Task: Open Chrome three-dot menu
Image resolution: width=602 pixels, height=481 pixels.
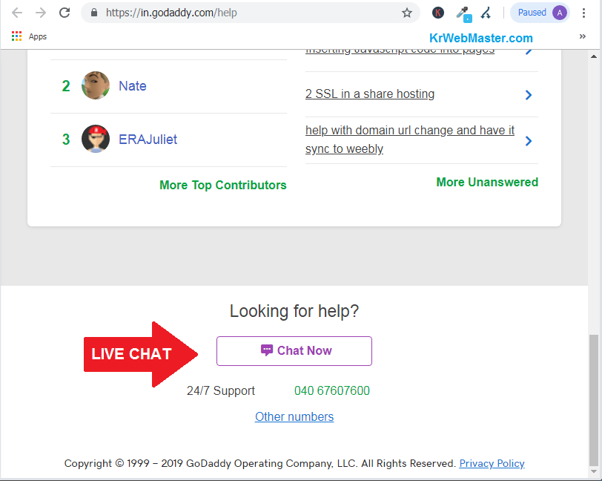Action: click(x=583, y=13)
